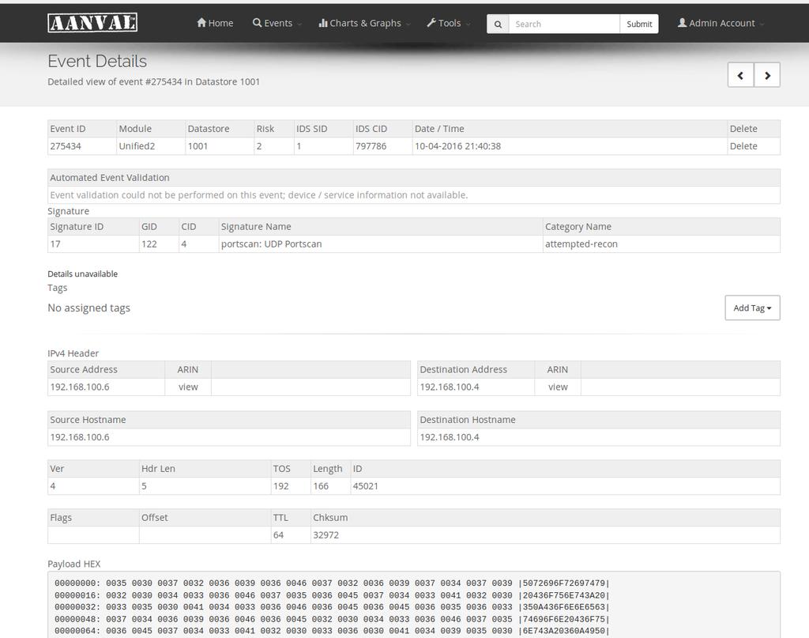Click the Event Details heading
The image size is (809, 638).
tap(97, 61)
